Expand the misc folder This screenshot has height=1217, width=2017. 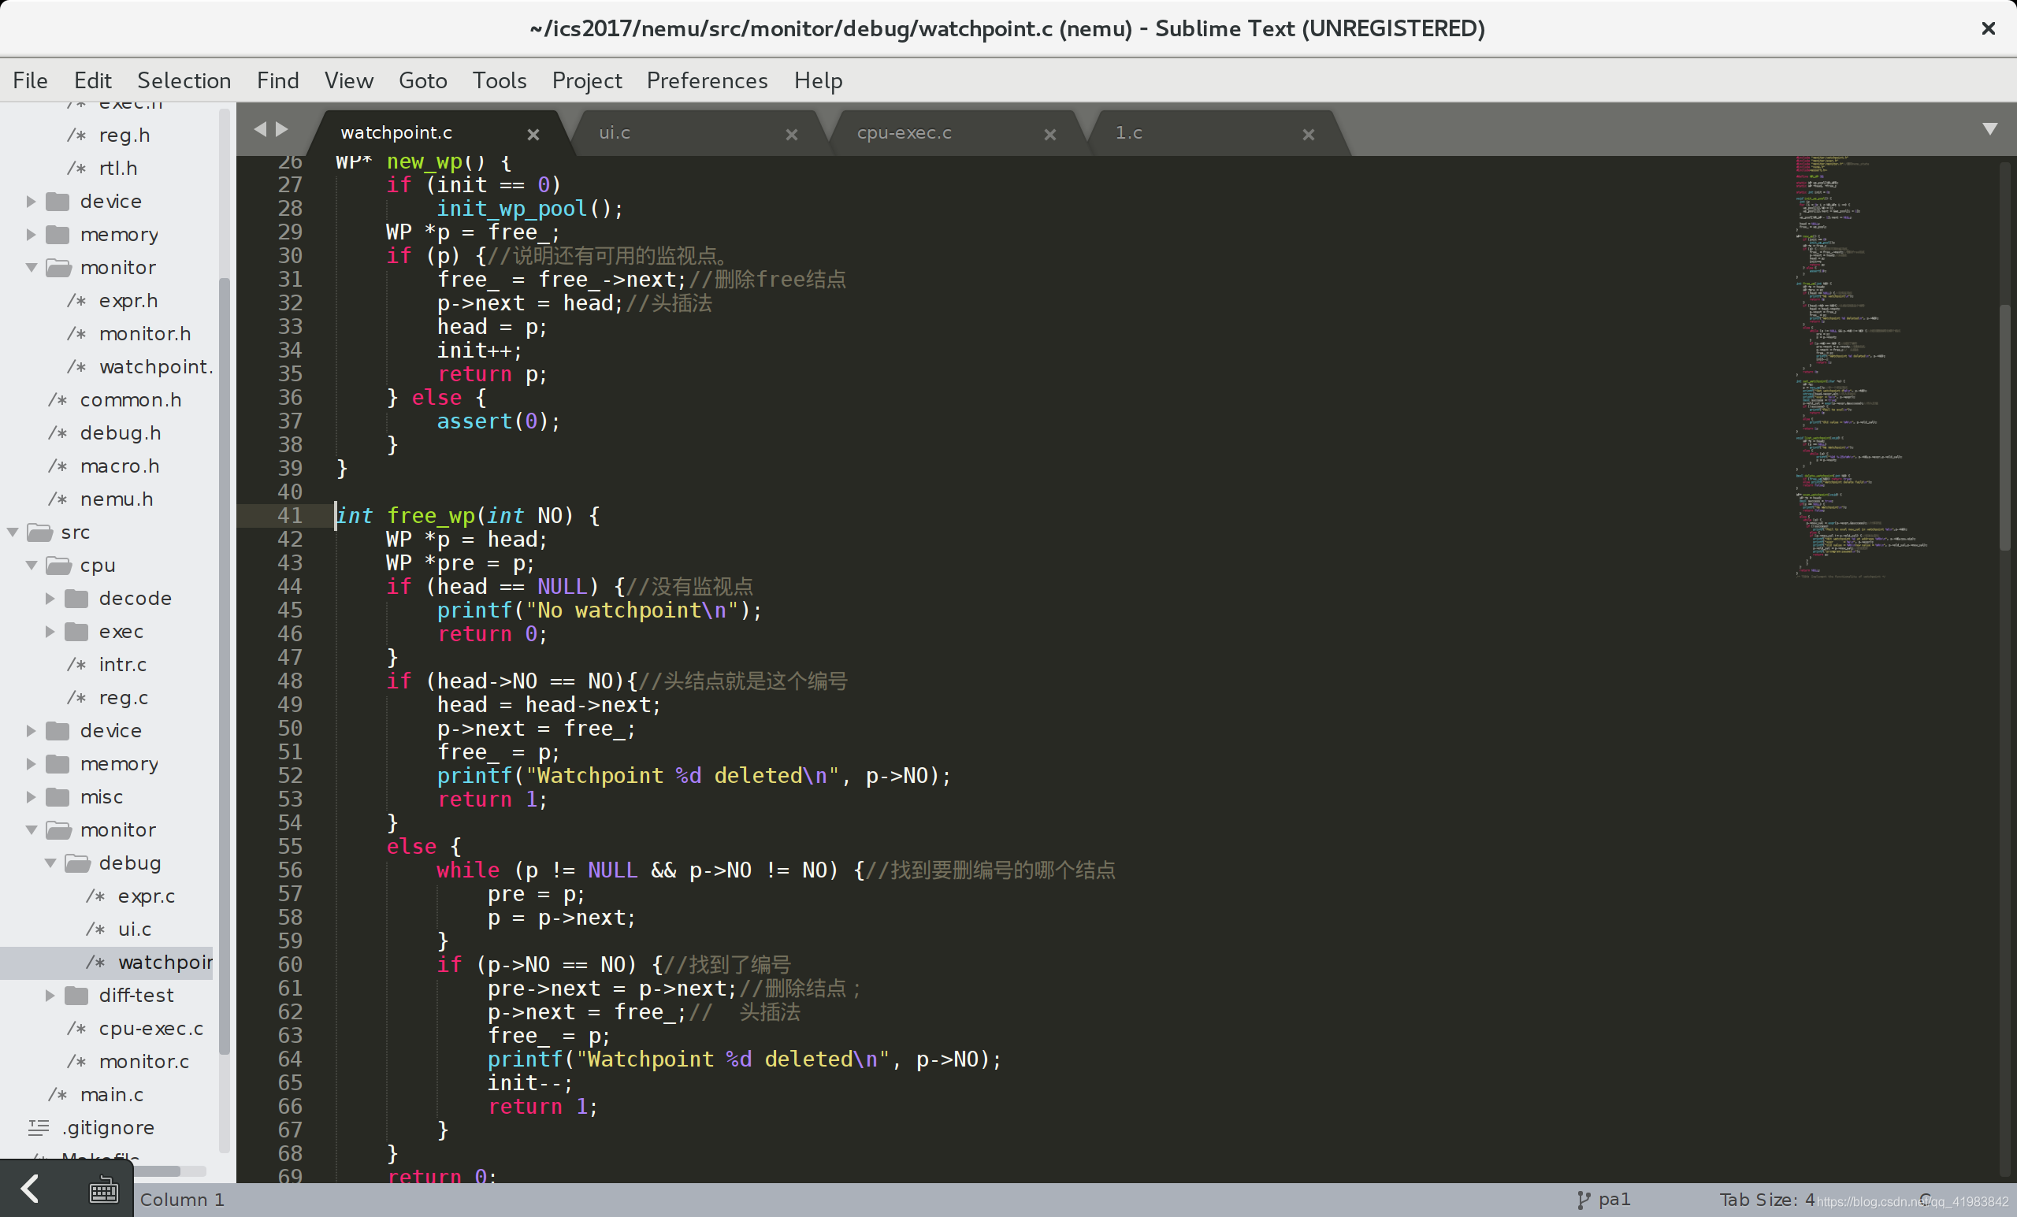point(31,797)
